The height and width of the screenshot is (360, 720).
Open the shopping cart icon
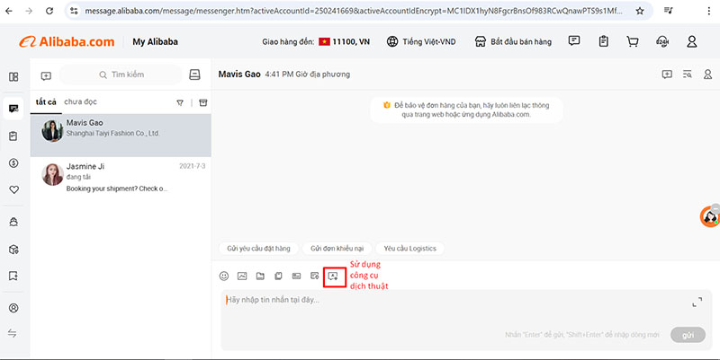[x=633, y=42]
